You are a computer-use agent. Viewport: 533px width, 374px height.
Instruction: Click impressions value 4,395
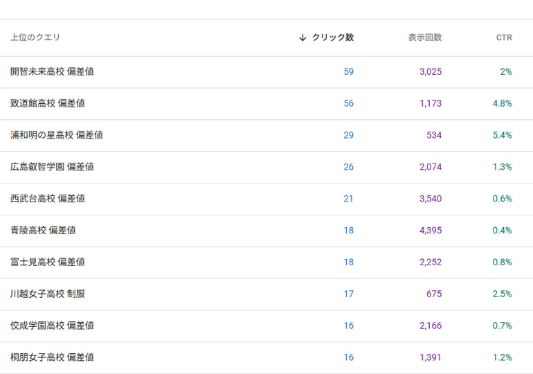point(430,231)
